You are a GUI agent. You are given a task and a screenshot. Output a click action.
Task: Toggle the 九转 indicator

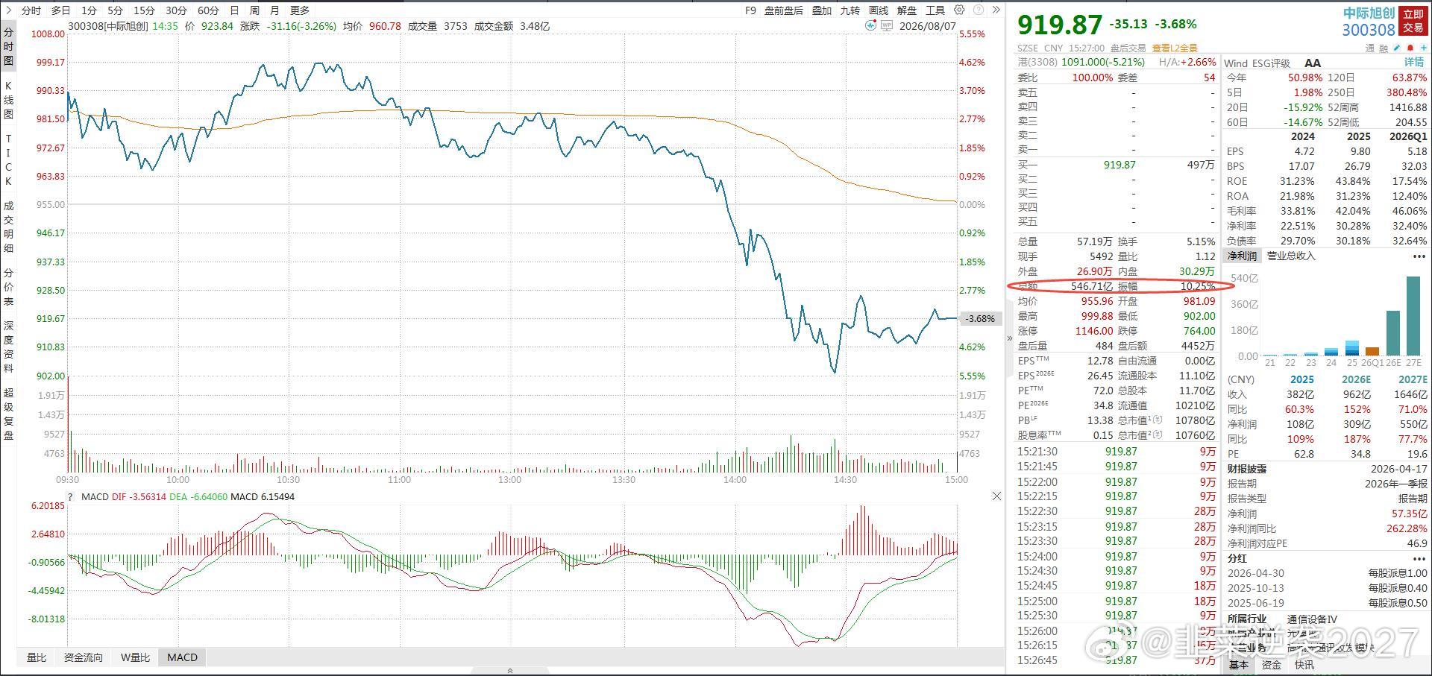[x=850, y=10]
